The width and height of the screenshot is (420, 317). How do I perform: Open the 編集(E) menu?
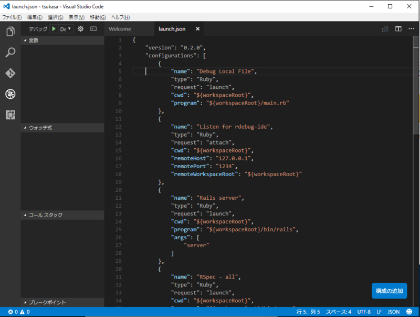pos(35,17)
